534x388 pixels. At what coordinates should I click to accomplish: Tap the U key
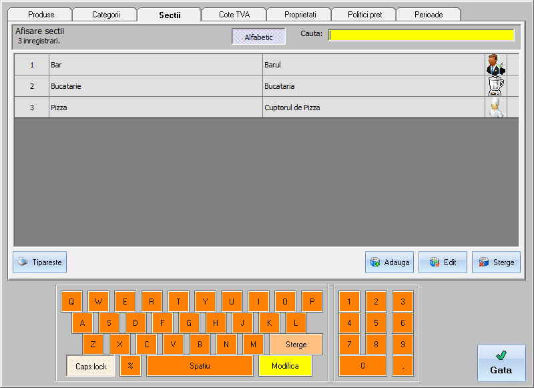[232, 301]
